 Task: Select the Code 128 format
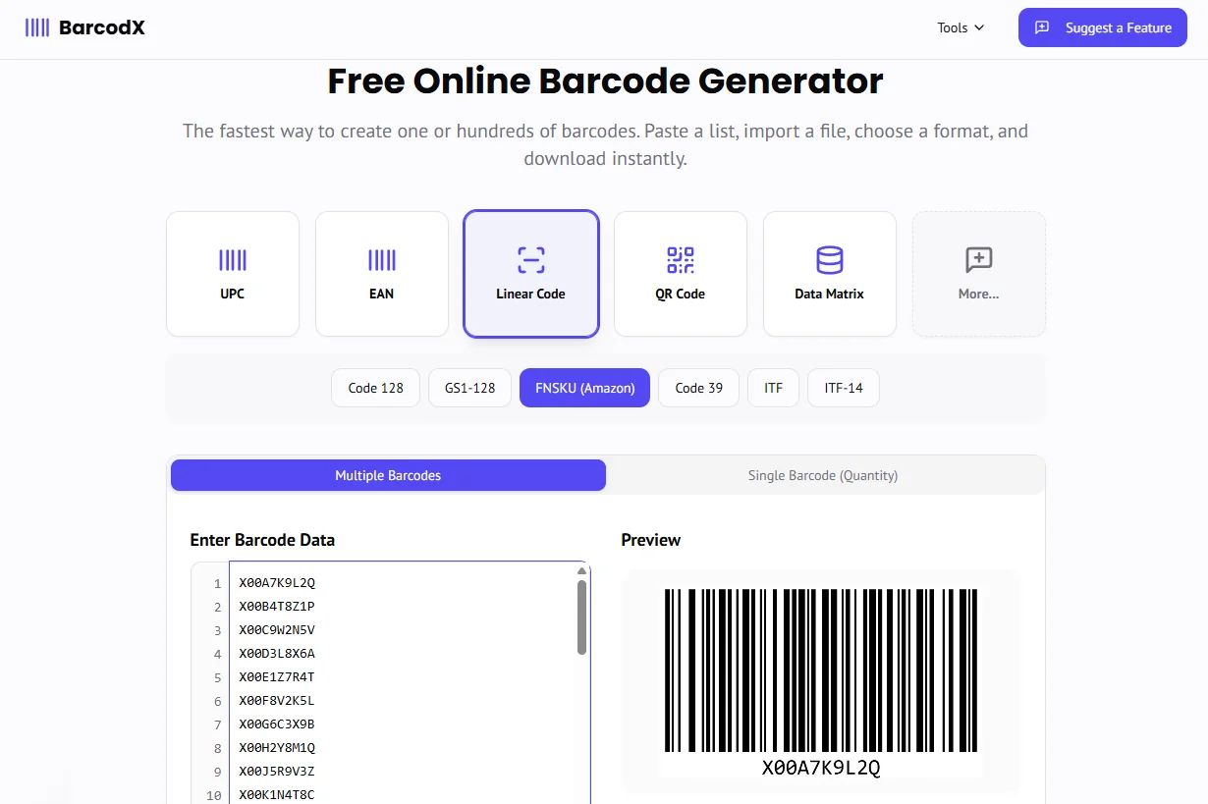[375, 388]
